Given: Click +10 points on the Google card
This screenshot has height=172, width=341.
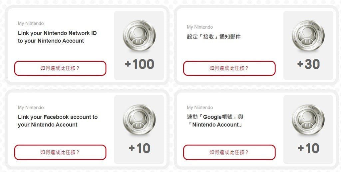Looking at the screenshot, I should (x=308, y=148).
